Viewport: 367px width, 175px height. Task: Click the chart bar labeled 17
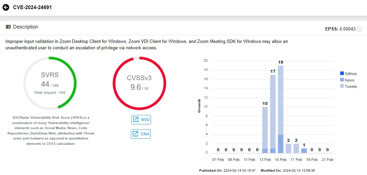pyautogui.click(x=273, y=114)
